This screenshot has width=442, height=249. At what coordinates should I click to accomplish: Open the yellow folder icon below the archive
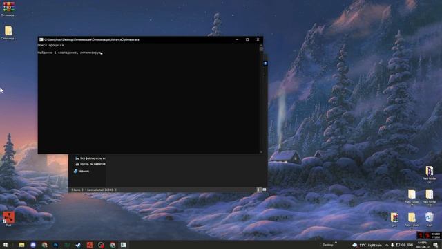[x=8, y=31]
